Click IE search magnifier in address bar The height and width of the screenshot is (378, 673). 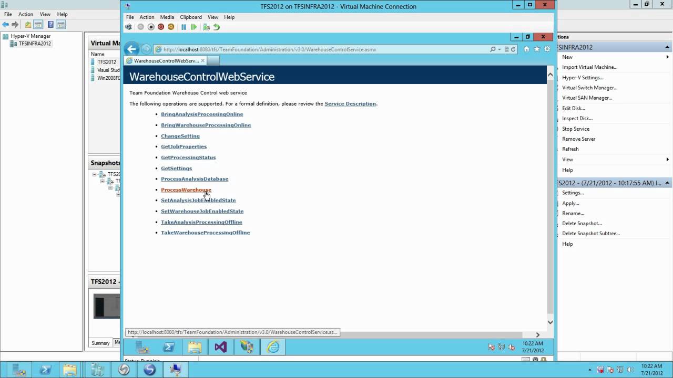(493, 49)
